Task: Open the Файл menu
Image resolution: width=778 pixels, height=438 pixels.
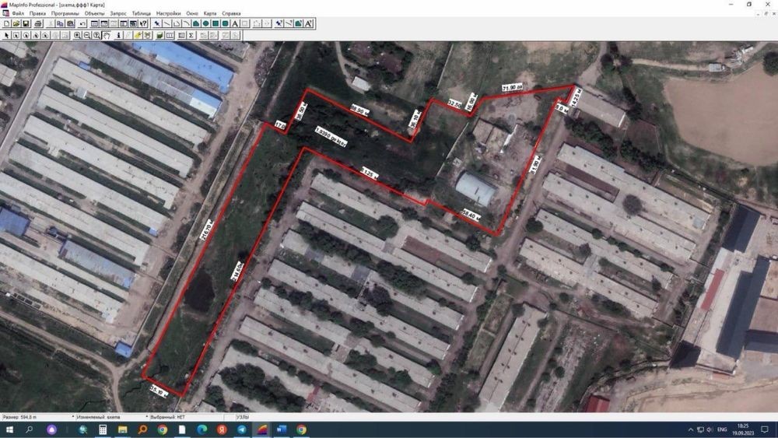Action: tap(18, 13)
